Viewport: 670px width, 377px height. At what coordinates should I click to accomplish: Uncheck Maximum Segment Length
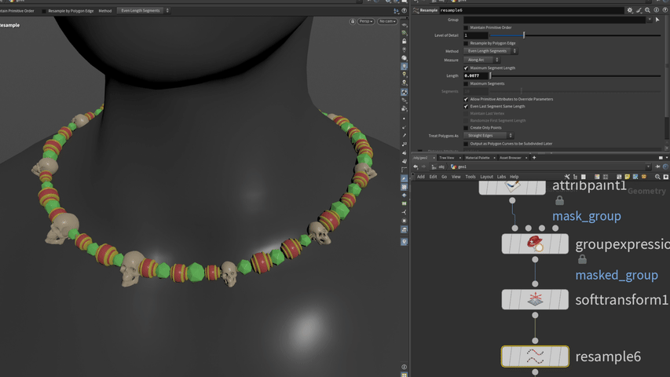(466, 68)
